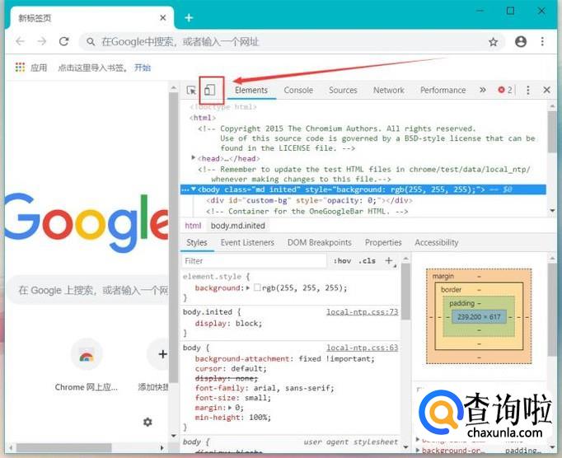Close the 新标签页 tab
The width and height of the screenshot is (562, 458).
[x=162, y=17]
